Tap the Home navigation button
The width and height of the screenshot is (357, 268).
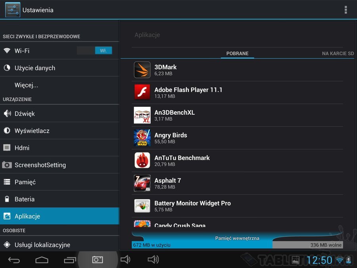coord(42,260)
